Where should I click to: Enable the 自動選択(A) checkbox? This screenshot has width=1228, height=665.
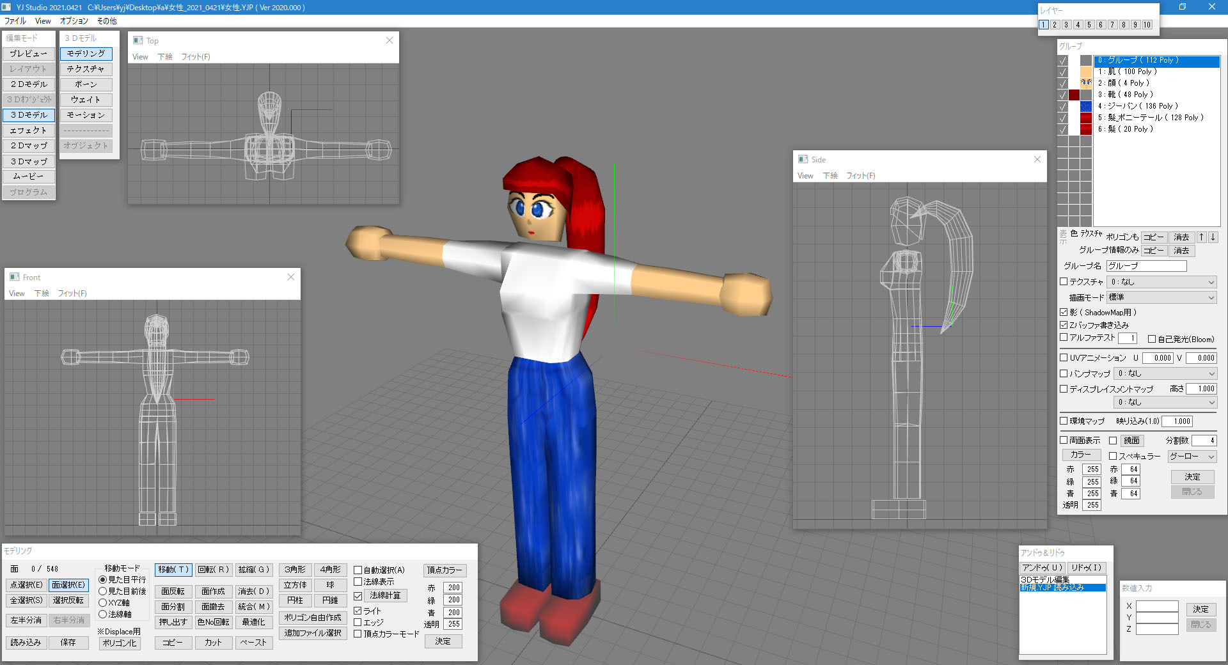tap(358, 570)
